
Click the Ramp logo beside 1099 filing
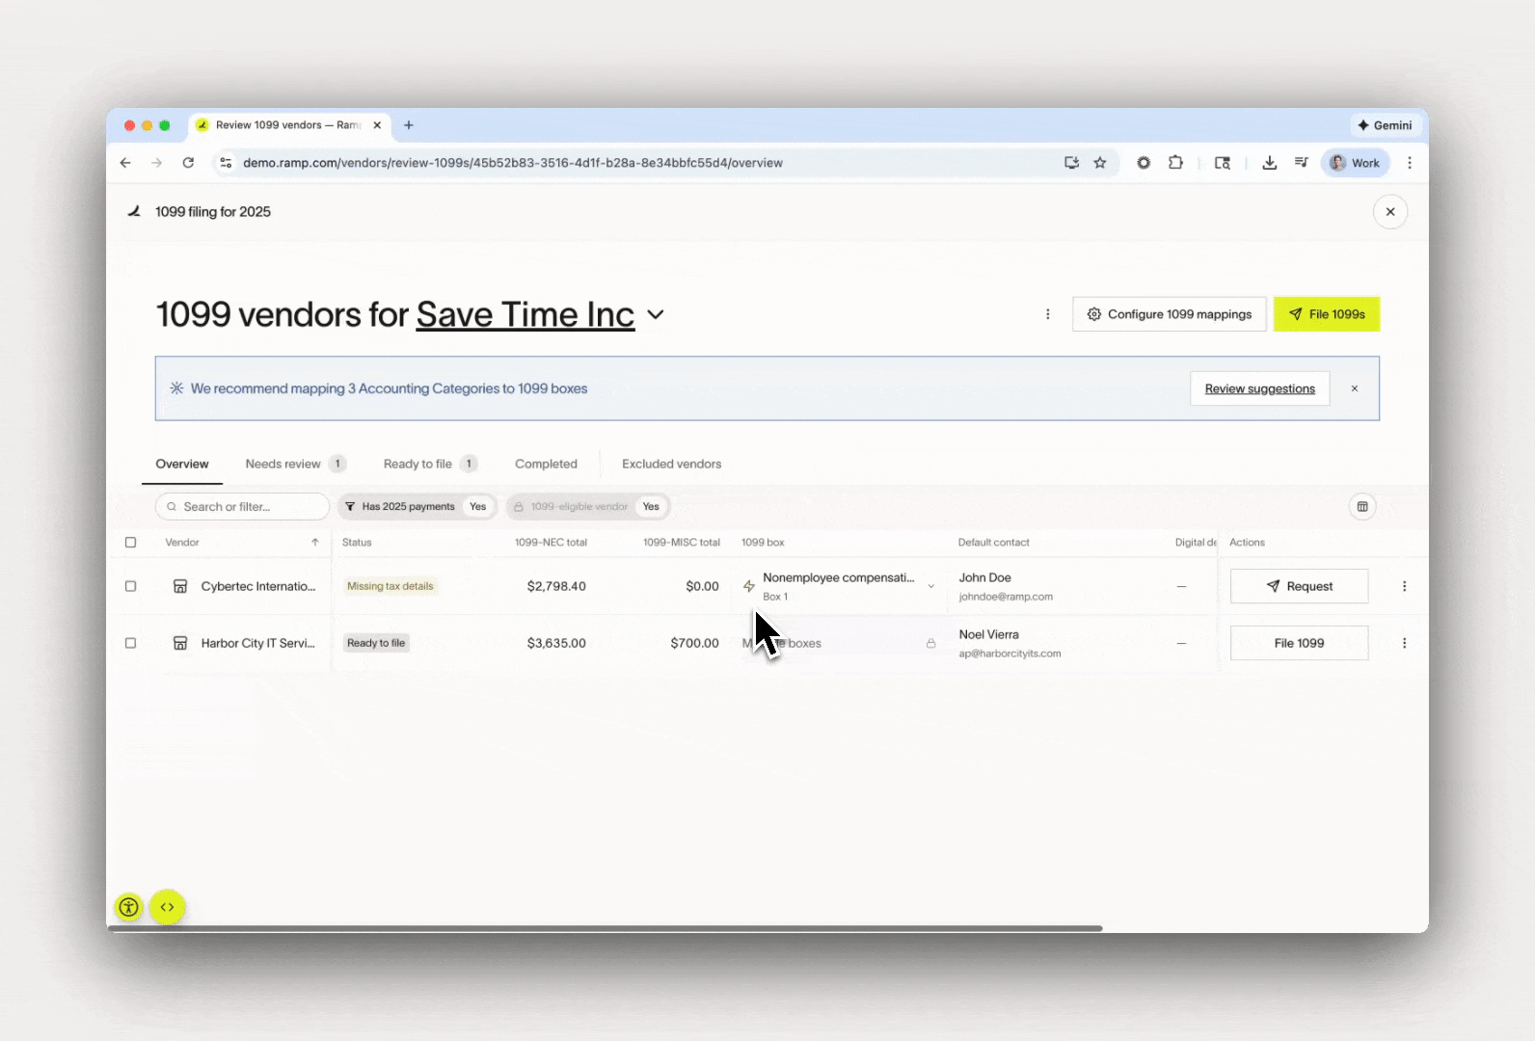pos(134,211)
